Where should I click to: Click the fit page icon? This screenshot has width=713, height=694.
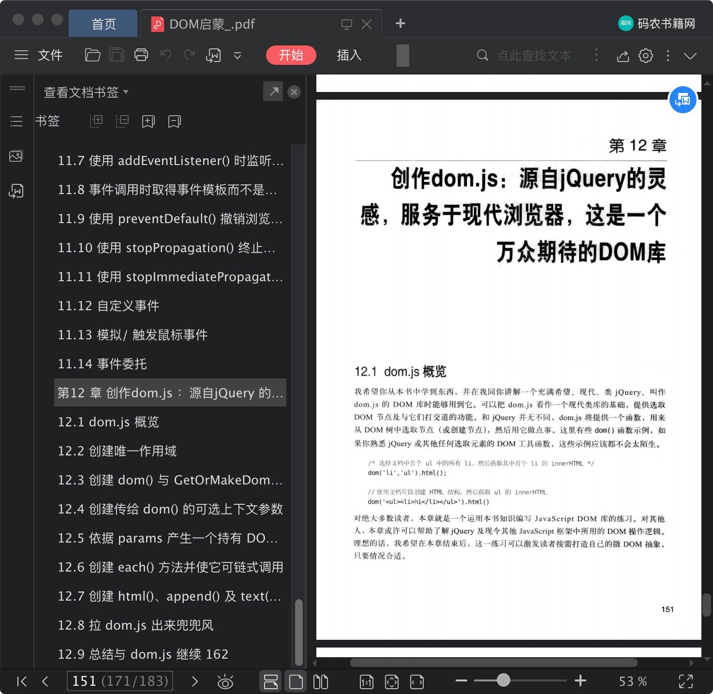click(x=392, y=682)
